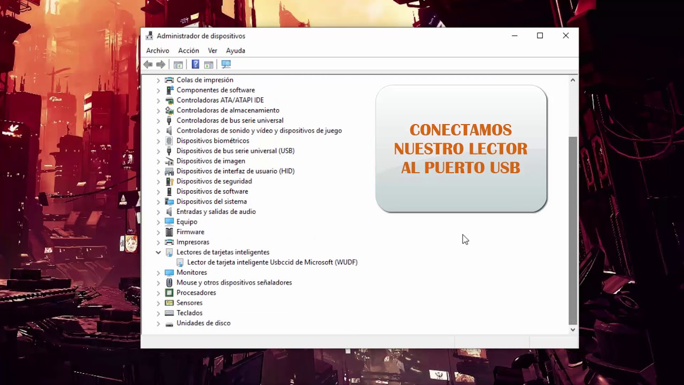Open the Archivo menu
Image resolution: width=684 pixels, height=385 pixels.
click(158, 50)
